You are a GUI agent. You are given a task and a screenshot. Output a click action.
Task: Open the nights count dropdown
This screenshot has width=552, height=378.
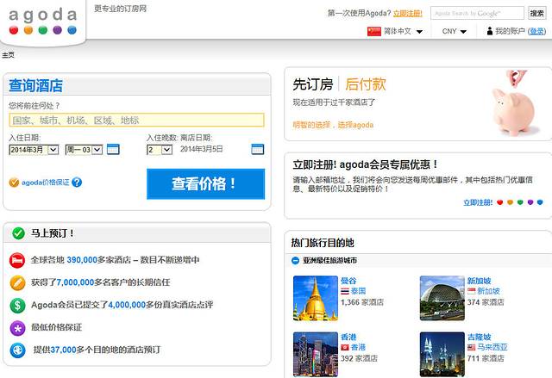(x=160, y=150)
